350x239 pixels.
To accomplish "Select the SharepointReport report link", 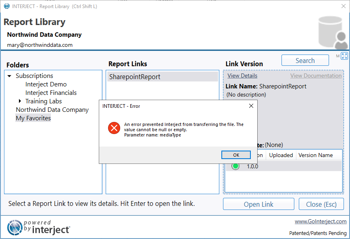I will pyautogui.click(x=162, y=77).
